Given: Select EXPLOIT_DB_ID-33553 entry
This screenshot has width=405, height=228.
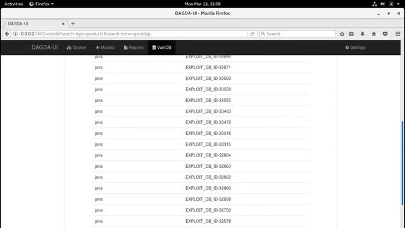Looking at the screenshot, I should pyautogui.click(x=208, y=100).
